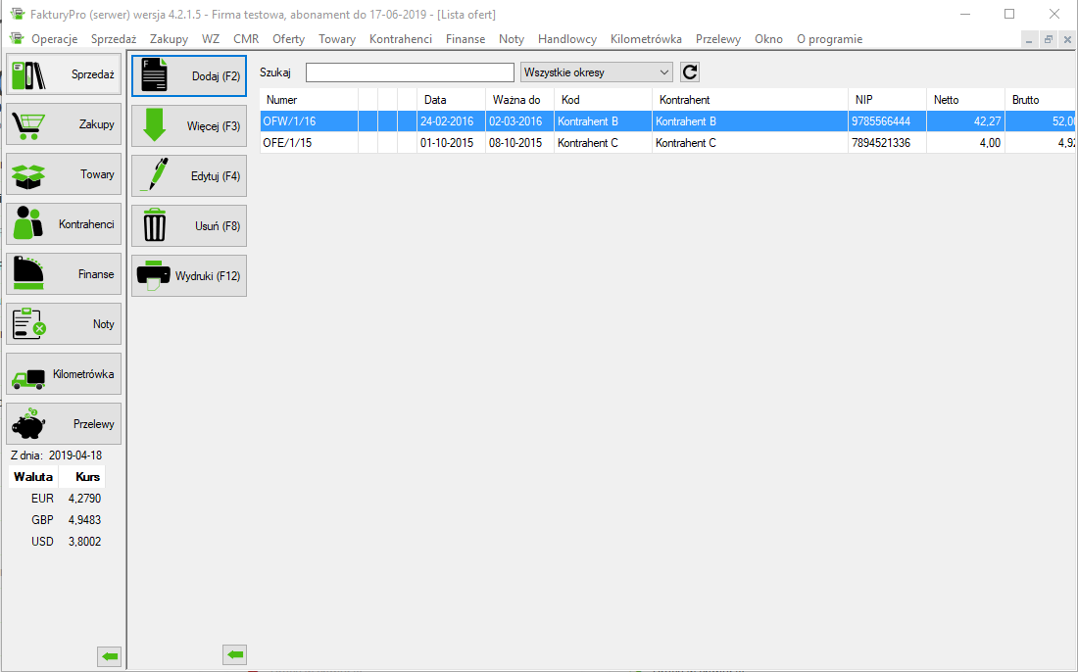Screen dimensions: 1078x672
Task: Open the Kilometrówka truck module
Action: [64, 374]
